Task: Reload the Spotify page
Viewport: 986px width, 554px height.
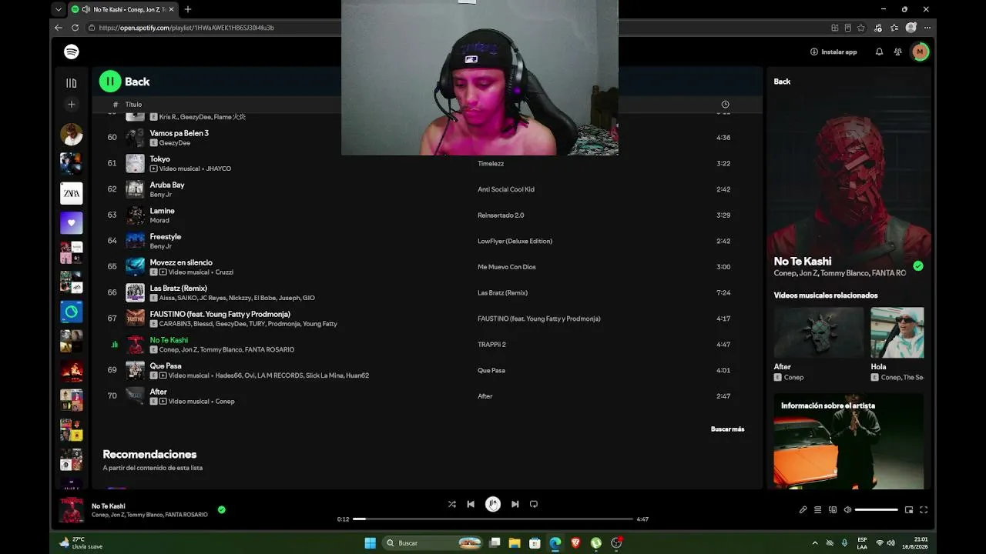Action: (75, 28)
